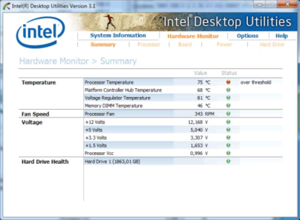Click Memory DIMM Temperature green status icon
This screenshot has width=300, height=220.
point(228,106)
